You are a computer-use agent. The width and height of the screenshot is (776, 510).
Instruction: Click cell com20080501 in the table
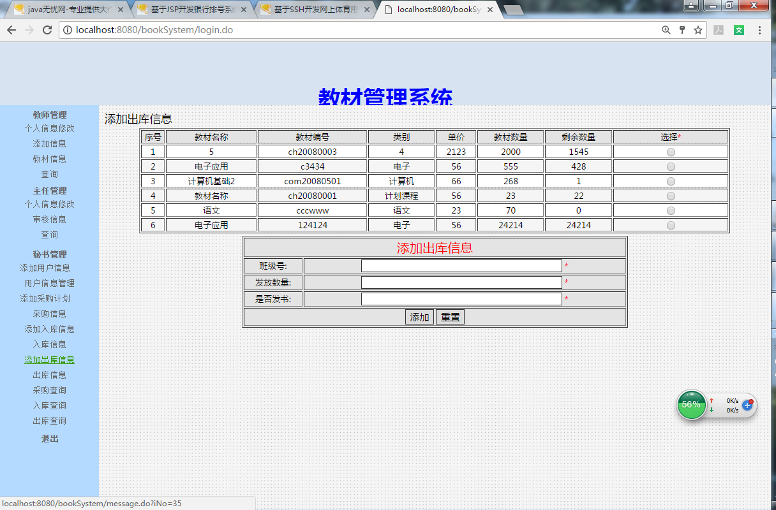312,181
